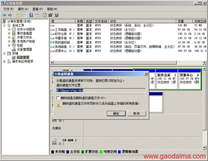Click the Up one level folder icon
The height and width of the screenshot is (161, 208).
[x=18, y=15]
